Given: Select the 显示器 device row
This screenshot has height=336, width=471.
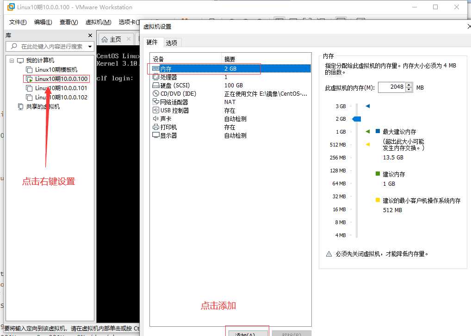Looking at the screenshot, I should point(230,135).
